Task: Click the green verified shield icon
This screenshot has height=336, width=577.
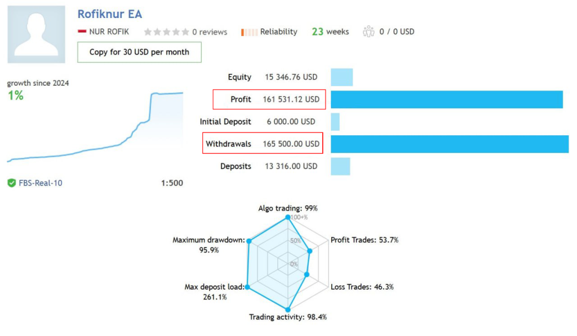Action: (x=12, y=183)
